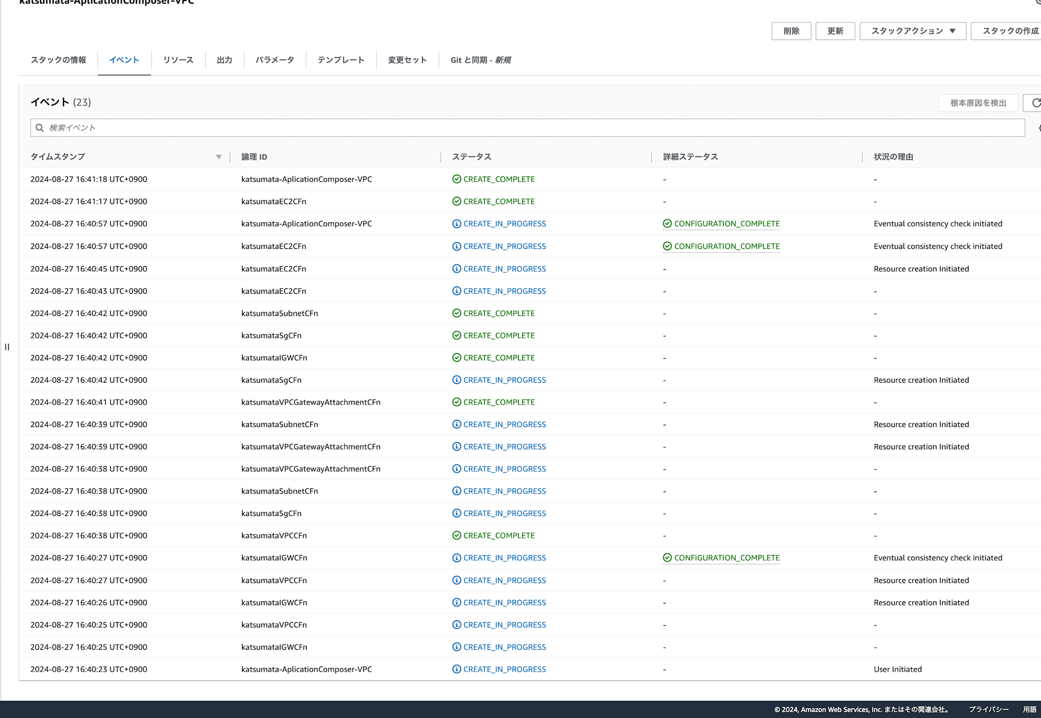Switch to the パラメータ tab
This screenshot has height=718, width=1041.
[x=275, y=60]
